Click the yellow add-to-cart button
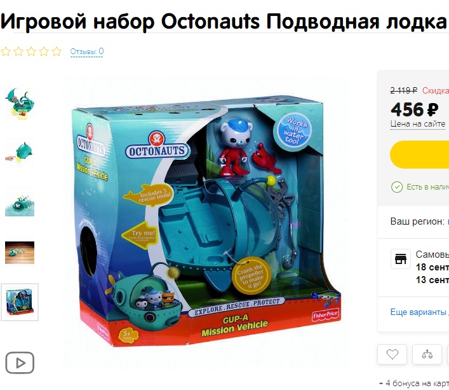The image size is (449, 390). click(x=420, y=154)
